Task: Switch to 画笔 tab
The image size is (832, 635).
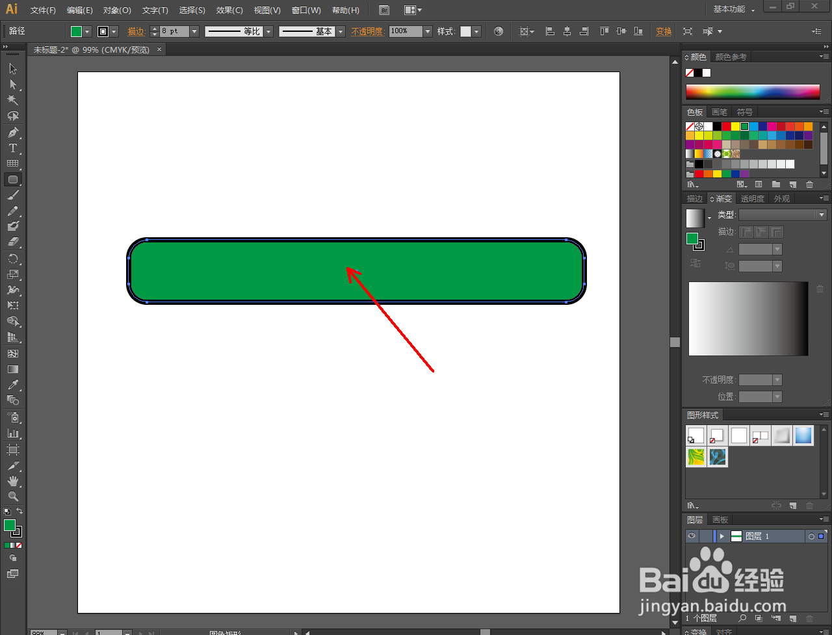Action: pos(720,112)
